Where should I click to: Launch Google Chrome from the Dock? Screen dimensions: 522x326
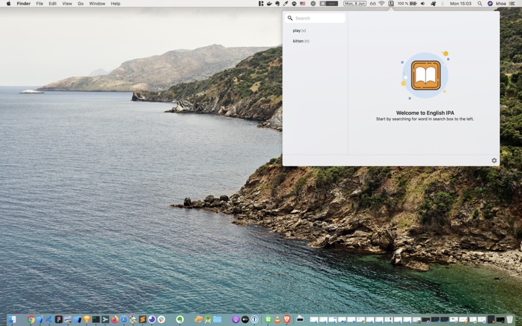click(31, 319)
